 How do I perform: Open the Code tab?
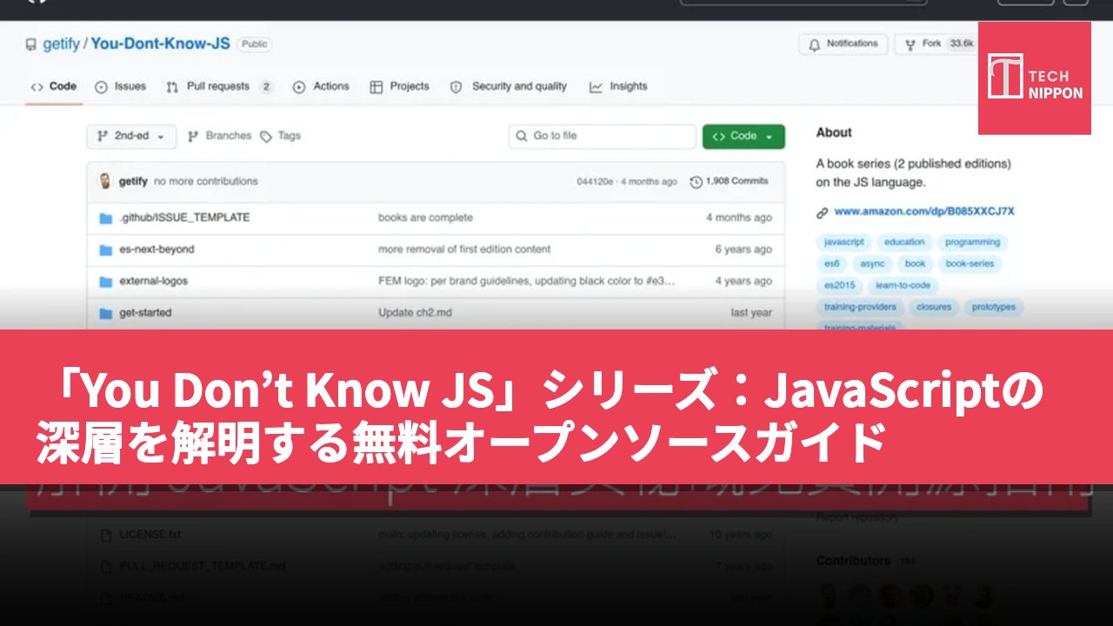coord(54,87)
